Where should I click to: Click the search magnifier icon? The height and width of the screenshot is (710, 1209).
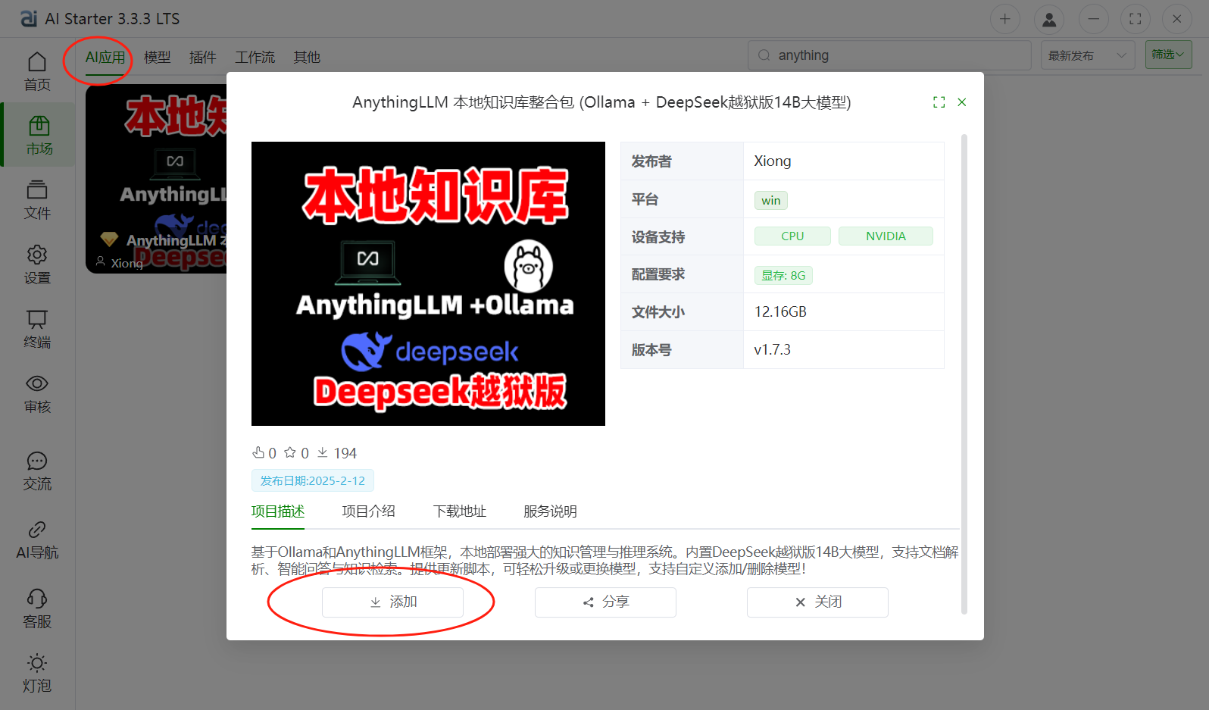(x=764, y=55)
